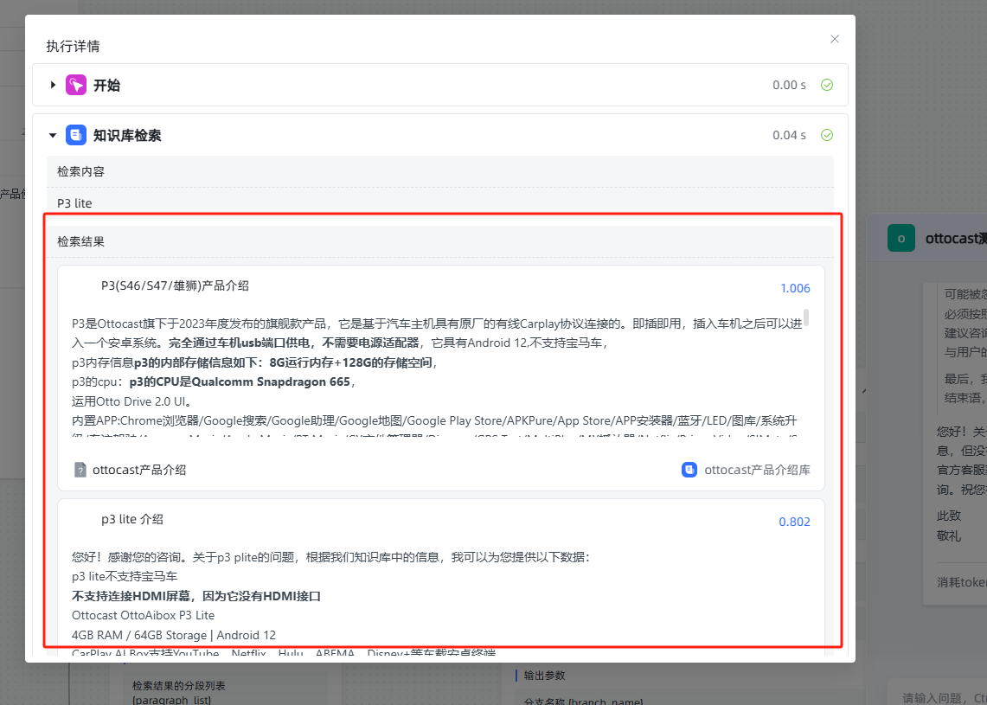Select the p3 lite 介绍 result title
Image resolution: width=987 pixels, height=705 pixels.
point(132,519)
